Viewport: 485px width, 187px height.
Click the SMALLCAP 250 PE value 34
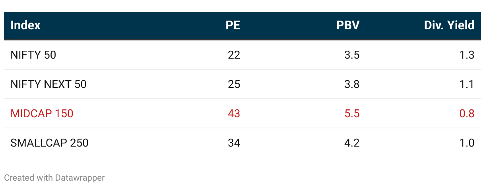[x=234, y=143]
